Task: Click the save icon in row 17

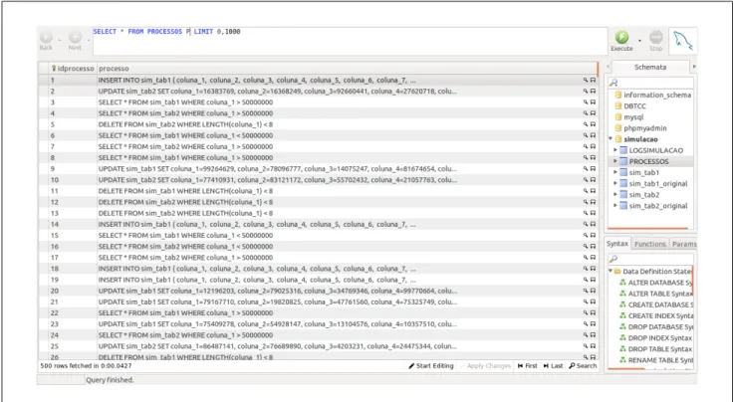Action: 593,258
